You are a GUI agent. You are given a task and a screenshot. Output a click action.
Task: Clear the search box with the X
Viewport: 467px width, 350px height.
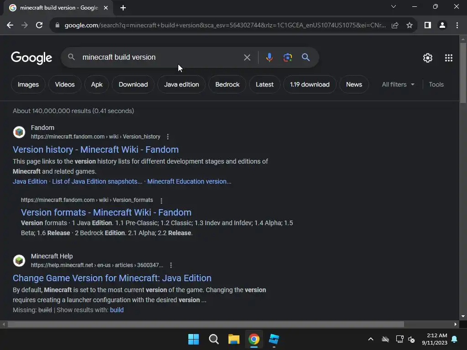(x=247, y=57)
